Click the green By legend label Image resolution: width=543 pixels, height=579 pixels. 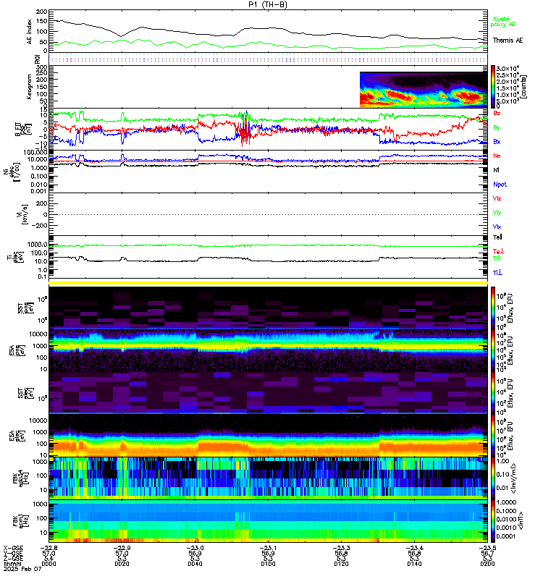pyautogui.click(x=497, y=127)
